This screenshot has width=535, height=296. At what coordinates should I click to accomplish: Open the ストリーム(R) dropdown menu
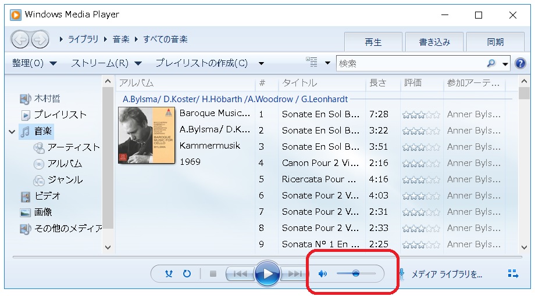pos(106,63)
